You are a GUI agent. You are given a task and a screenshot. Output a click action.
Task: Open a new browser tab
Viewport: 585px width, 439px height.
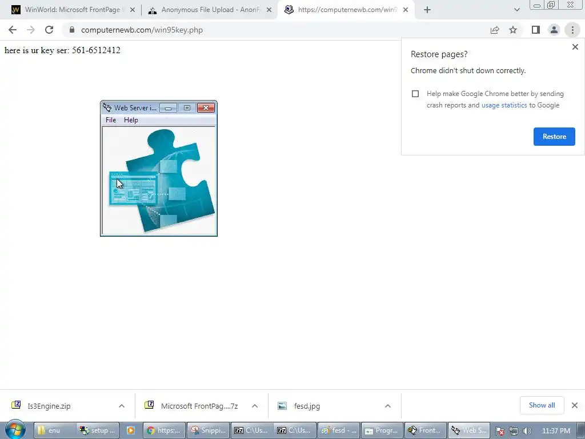427,10
